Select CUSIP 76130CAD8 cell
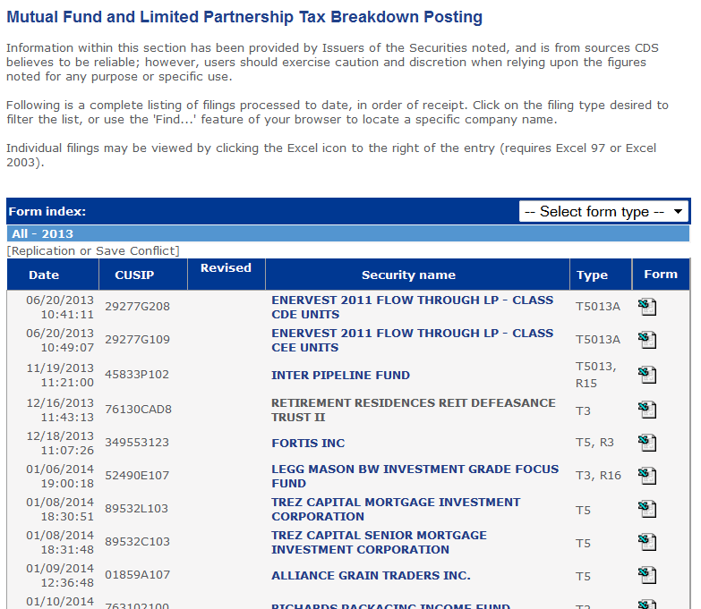This screenshot has width=701, height=609. tap(138, 409)
